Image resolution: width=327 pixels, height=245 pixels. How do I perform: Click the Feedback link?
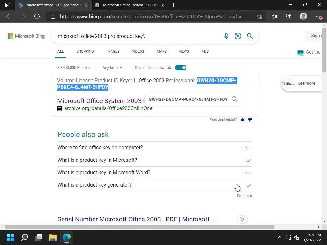(244, 196)
